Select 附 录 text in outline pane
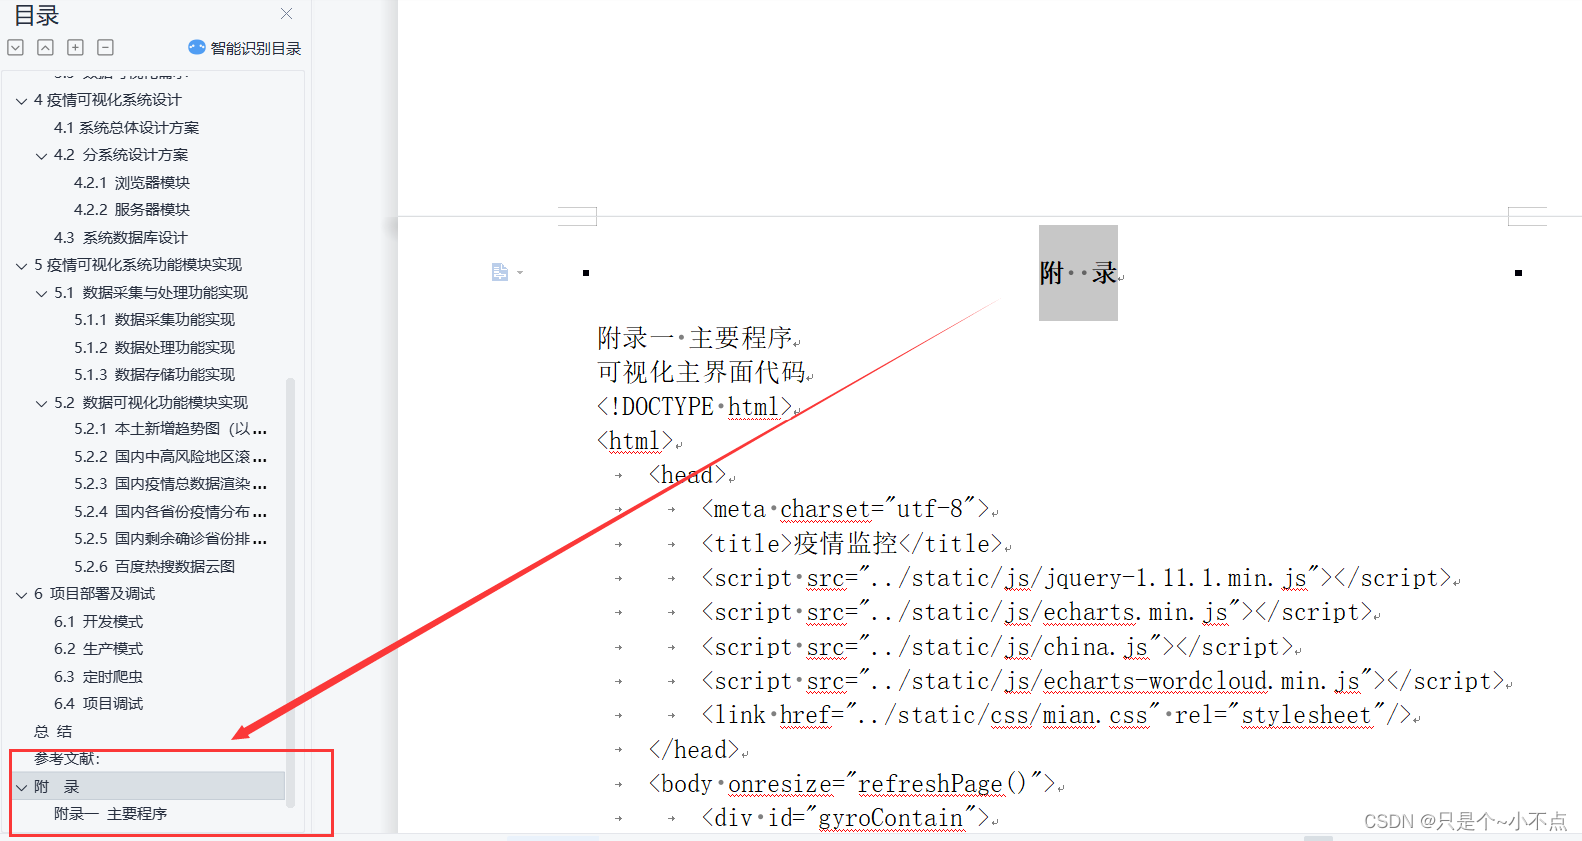Viewport: 1582px width, 841px height. [x=56, y=787]
